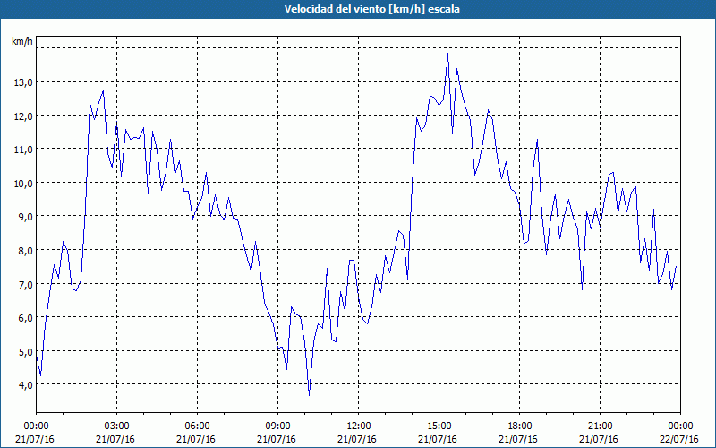The width and height of the screenshot is (716, 448).
Task: Click the '21:00' time axis label
Action: pos(600,426)
